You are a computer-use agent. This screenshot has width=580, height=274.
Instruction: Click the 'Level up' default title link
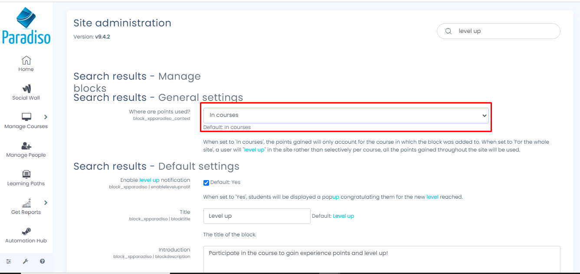click(343, 216)
